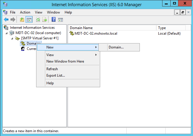This screenshot has width=193, height=136.
Task: Select the MDT-DC-02.mshowto.local domain row
Action: coord(96,33)
